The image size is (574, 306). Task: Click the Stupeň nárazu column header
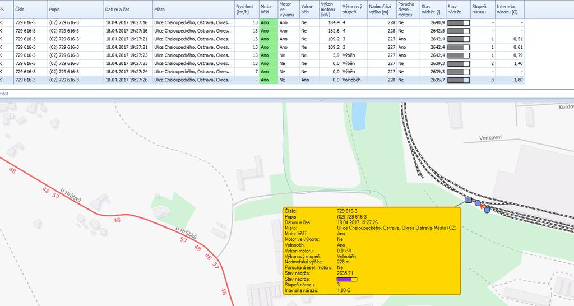click(x=483, y=10)
